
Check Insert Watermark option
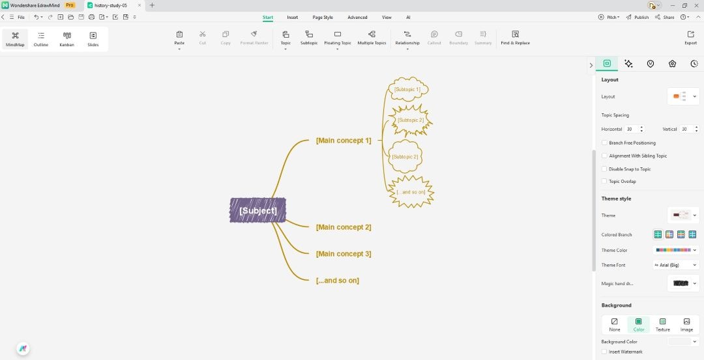point(604,352)
